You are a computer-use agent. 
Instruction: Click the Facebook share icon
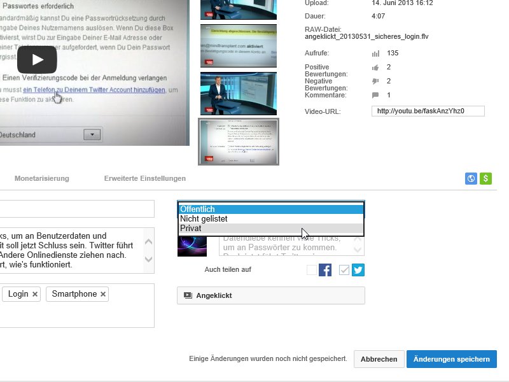(x=325, y=270)
